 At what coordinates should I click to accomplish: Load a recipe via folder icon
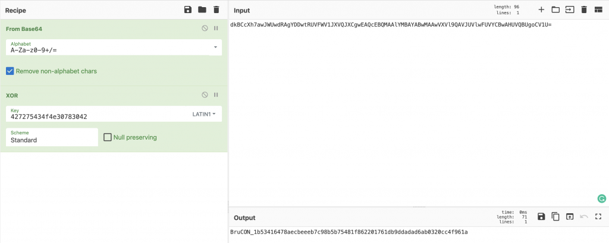[x=202, y=10]
